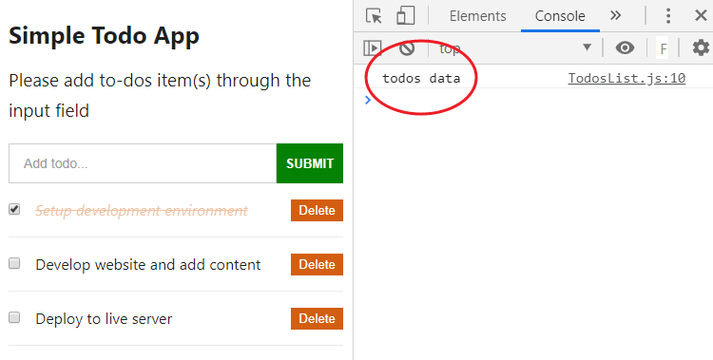The height and width of the screenshot is (360, 713).
Task: Uncheck the Setup development environment todo
Action: (14, 209)
